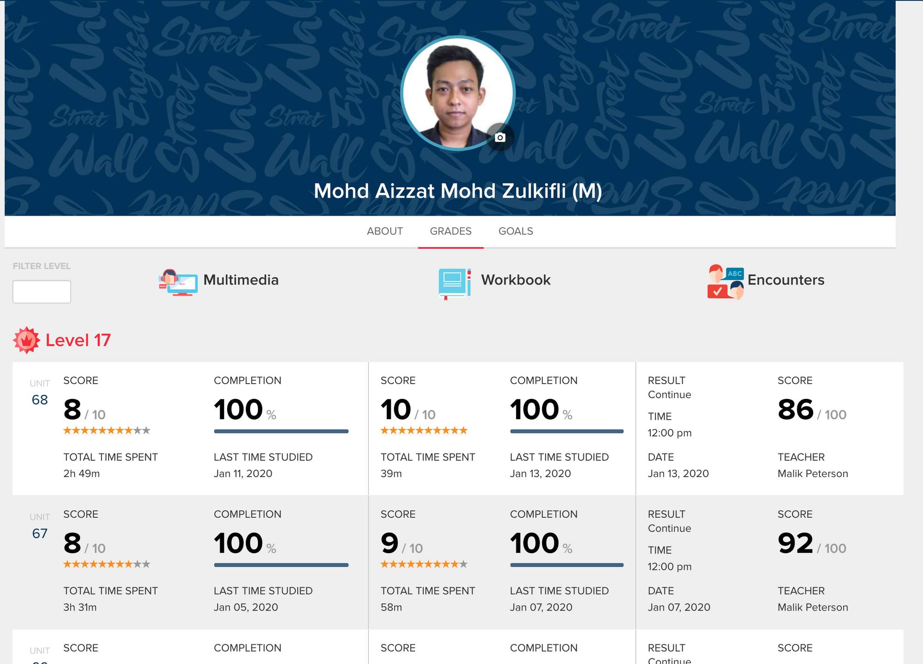This screenshot has width=923, height=664.
Task: Click unit 67 workbook score 9 / 10
Action: (402, 543)
